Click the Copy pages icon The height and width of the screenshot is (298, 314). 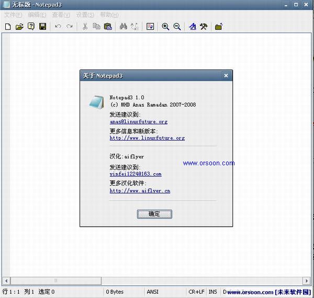[96, 26]
